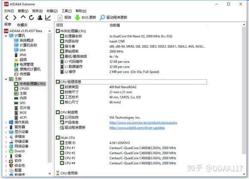Click the Back navigation arrow
Viewport: 249px width, 179px height.
pyautogui.click(x=7, y=18)
